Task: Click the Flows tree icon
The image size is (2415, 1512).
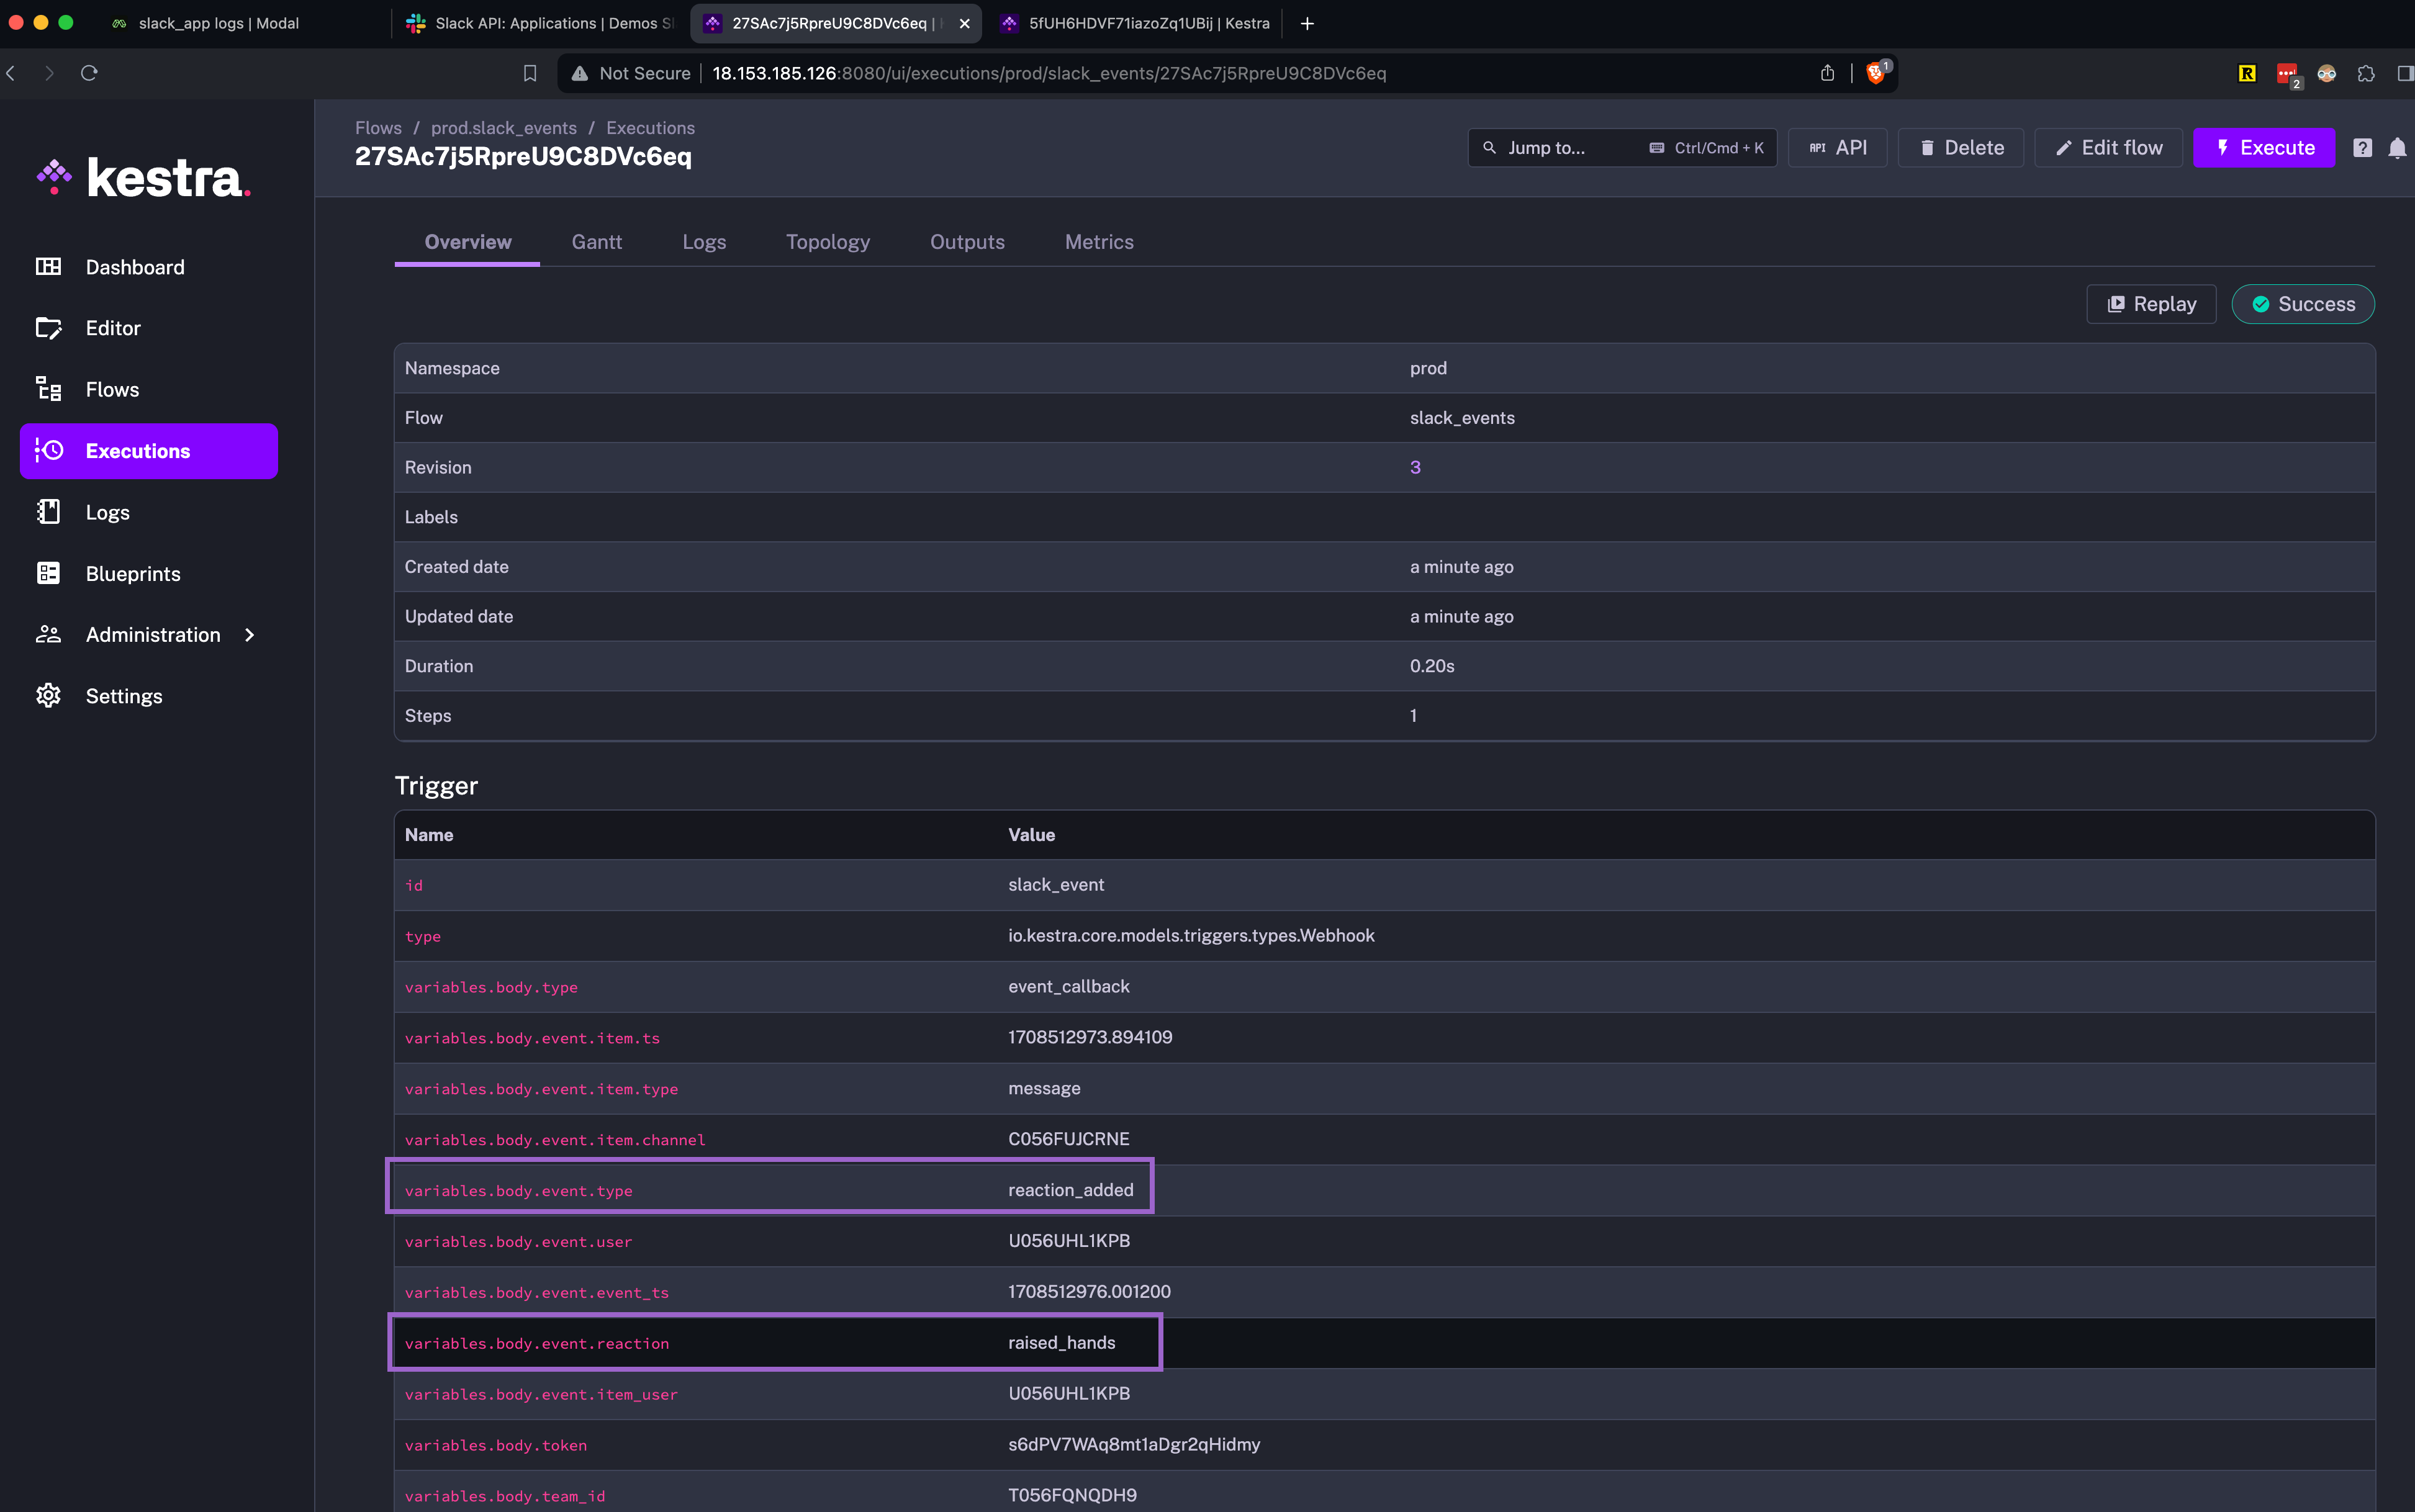Action: (48, 389)
